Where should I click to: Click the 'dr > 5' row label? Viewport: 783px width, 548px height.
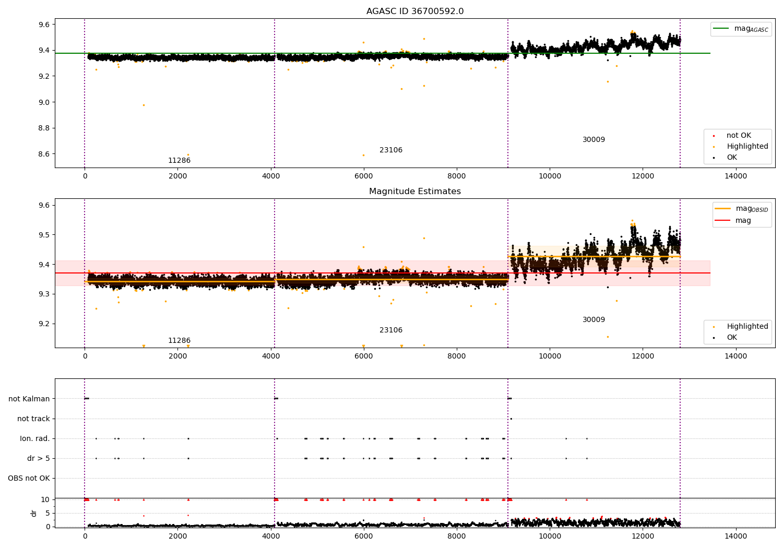tap(39, 459)
